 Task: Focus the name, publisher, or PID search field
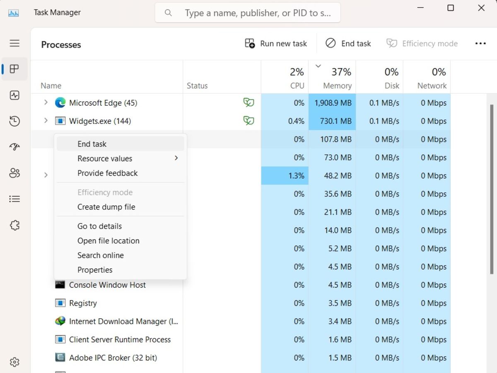pyautogui.click(x=248, y=13)
